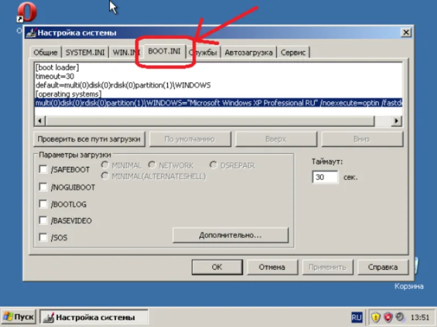The image size is (437, 327).
Task: Open the Автозагрузка tab
Action: 248,53
